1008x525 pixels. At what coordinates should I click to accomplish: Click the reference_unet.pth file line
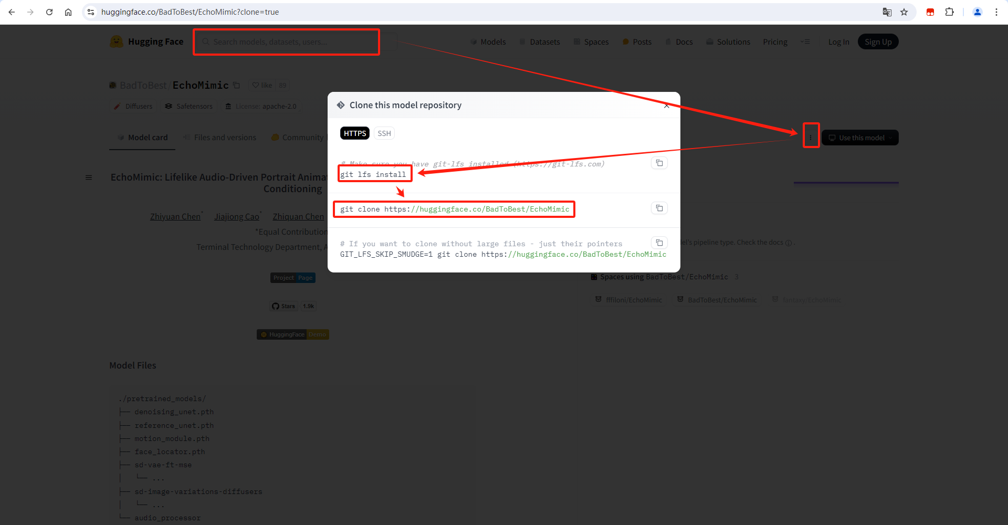point(174,426)
